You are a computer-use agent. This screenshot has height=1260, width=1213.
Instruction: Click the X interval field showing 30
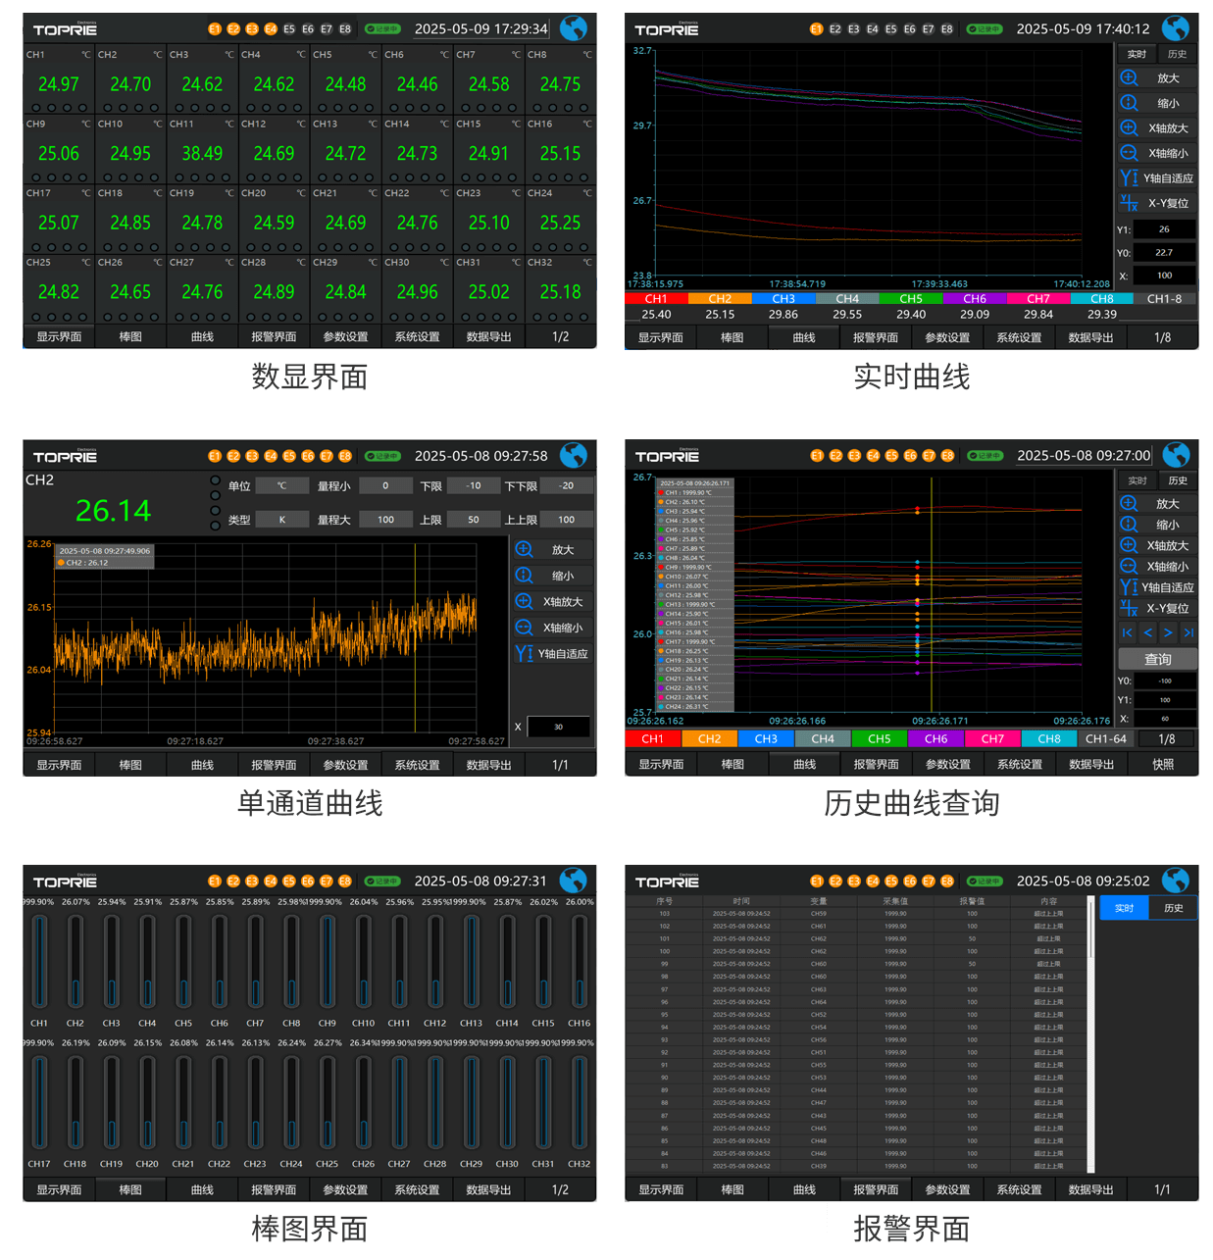coord(559,727)
